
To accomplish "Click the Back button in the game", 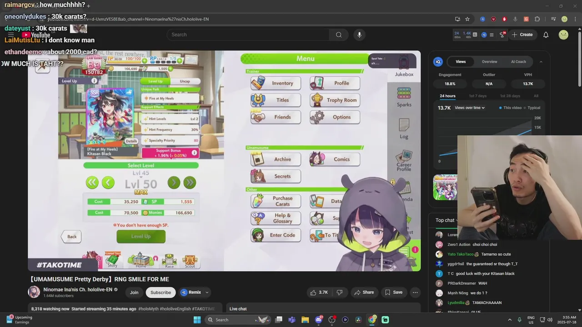I will tap(71, 236).
